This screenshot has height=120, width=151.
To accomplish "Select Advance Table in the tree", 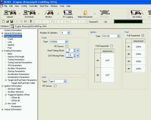I will (14, 89).
